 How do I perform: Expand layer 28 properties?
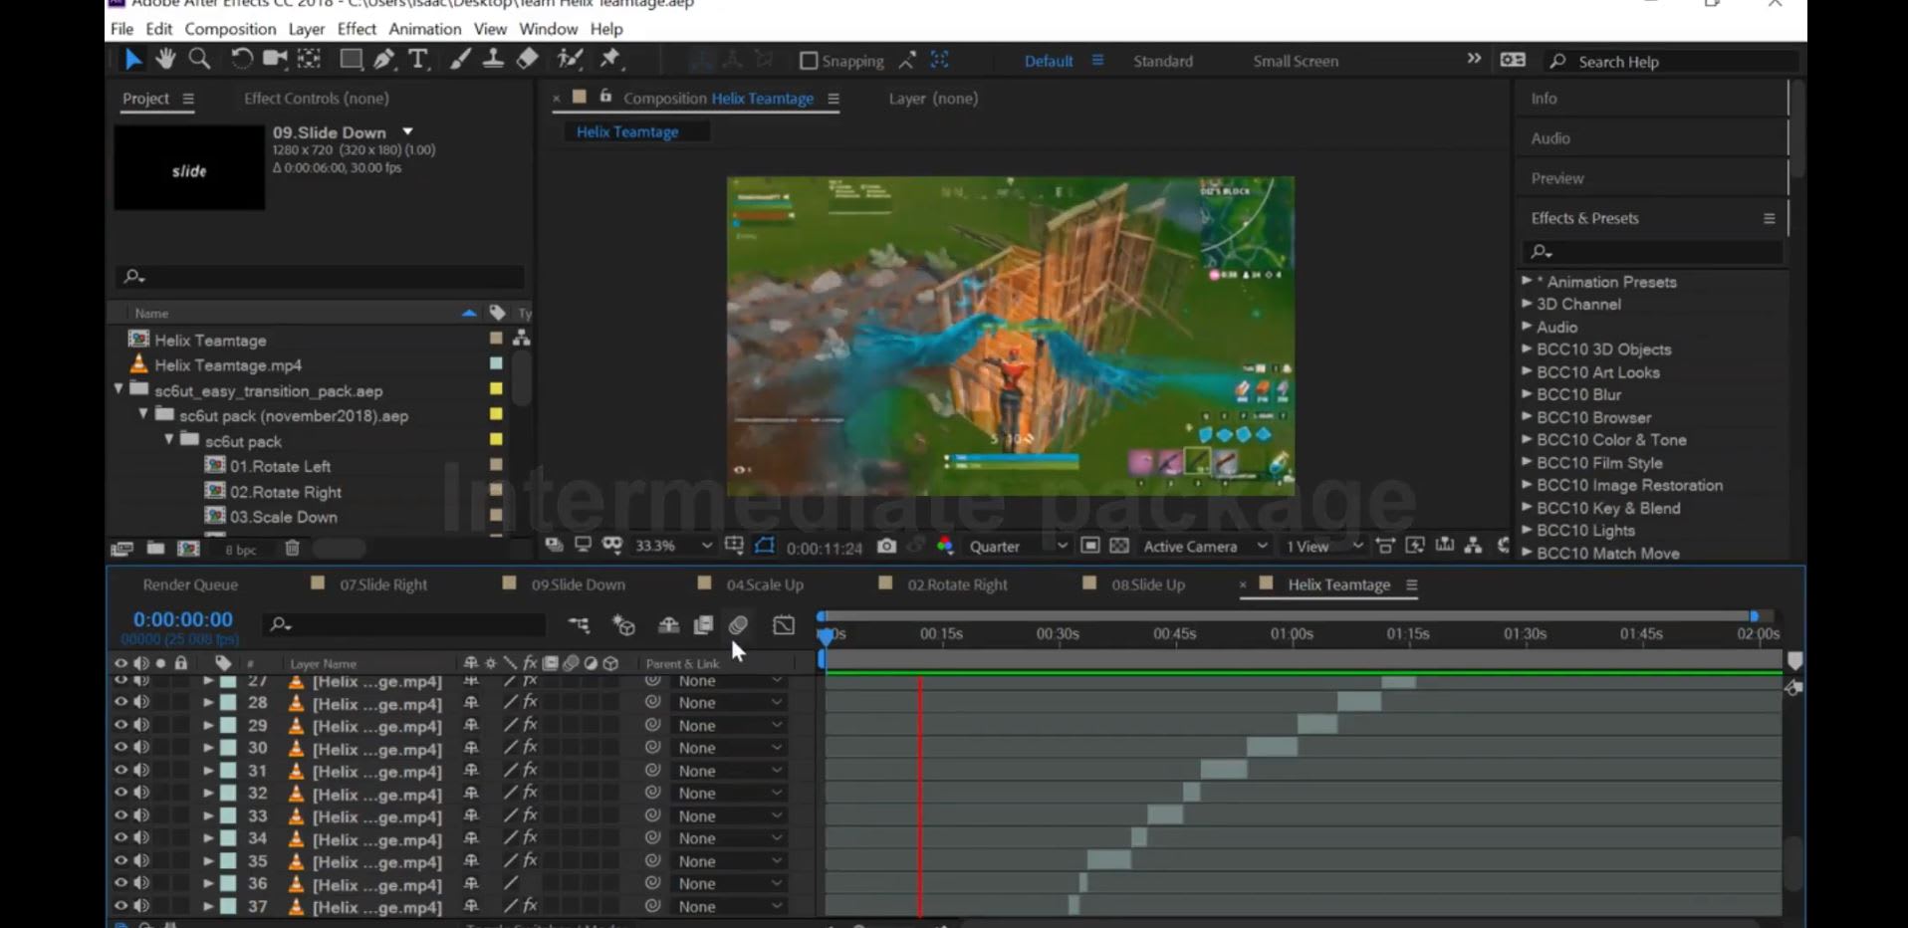tap(208, 702)
